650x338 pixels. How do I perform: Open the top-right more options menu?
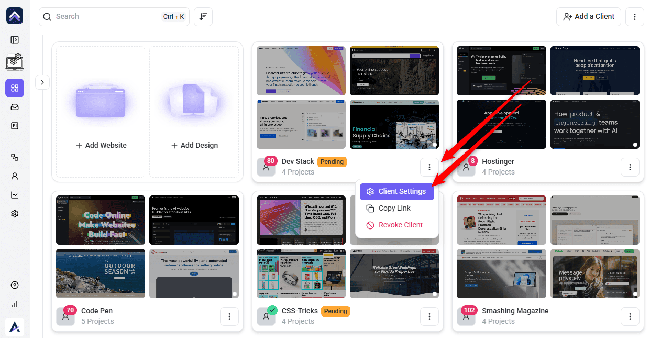(x=635, y=16)
